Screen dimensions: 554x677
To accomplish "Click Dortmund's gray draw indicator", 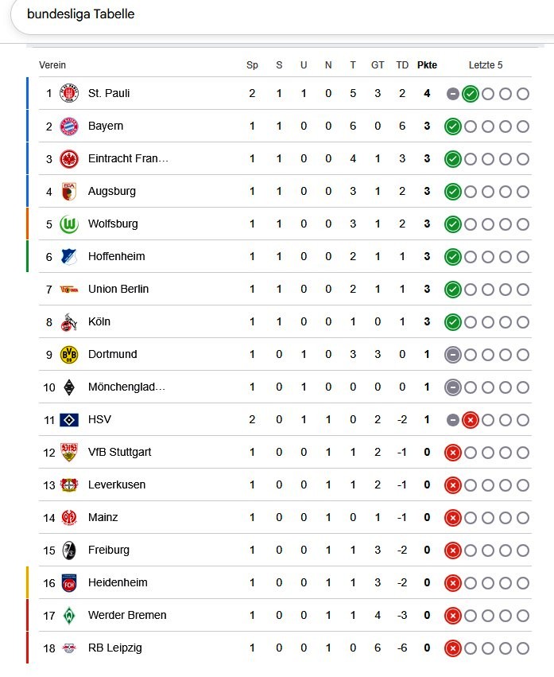I will point(453,355).
